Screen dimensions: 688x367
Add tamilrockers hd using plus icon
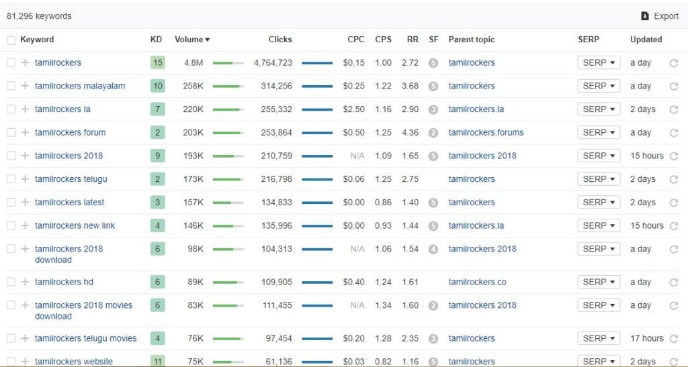pyautogui.click(x=25, y=282)
